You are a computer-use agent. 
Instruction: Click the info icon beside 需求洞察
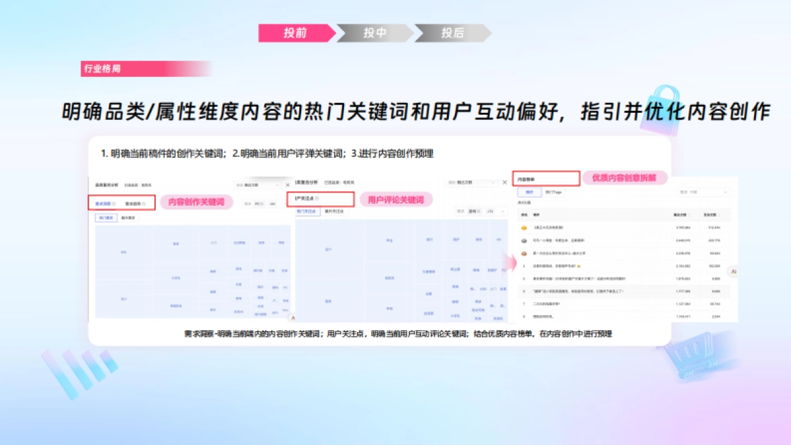[113, 203]
